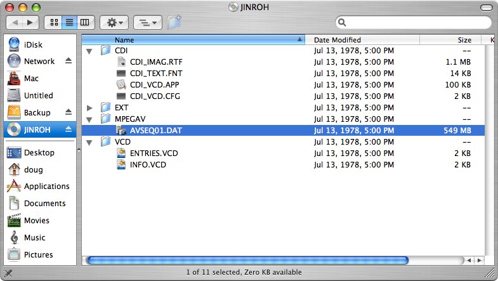Viewport: 498px width, 281px height.
Task: Eject the Backup volume
Action: point(69,112)
